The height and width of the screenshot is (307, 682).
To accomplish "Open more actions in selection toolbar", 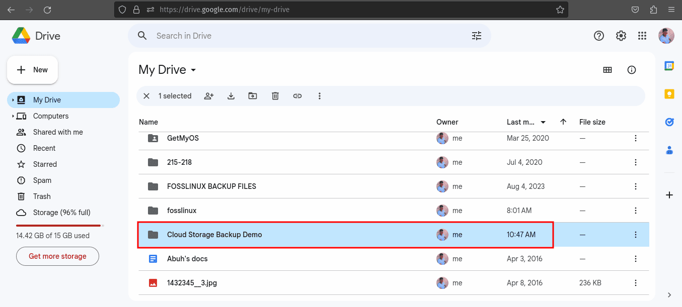I will [320, 96].
